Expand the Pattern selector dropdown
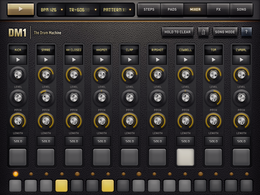The height and width of the screenshot is (195, 260). click(117, 10)
